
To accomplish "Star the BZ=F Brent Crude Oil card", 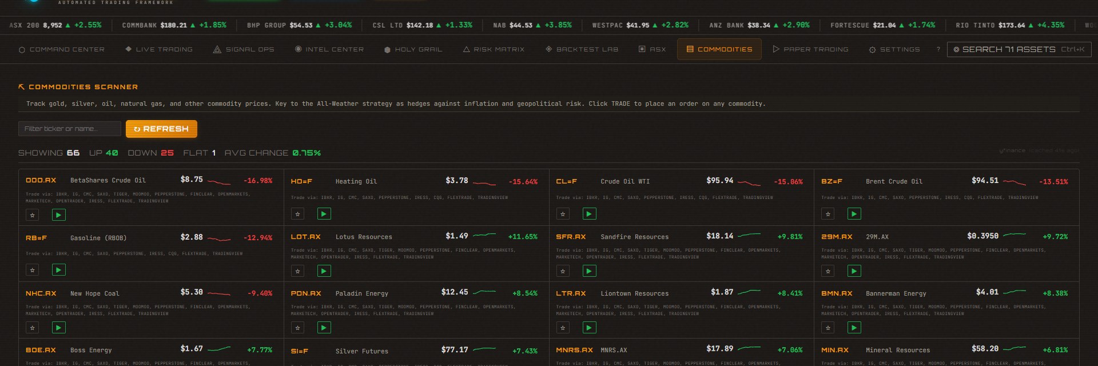I will (x=828, y=214).
